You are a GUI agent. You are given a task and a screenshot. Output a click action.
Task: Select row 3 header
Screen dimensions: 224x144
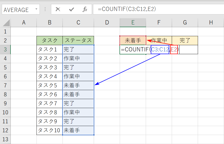(x=5, y=49)
